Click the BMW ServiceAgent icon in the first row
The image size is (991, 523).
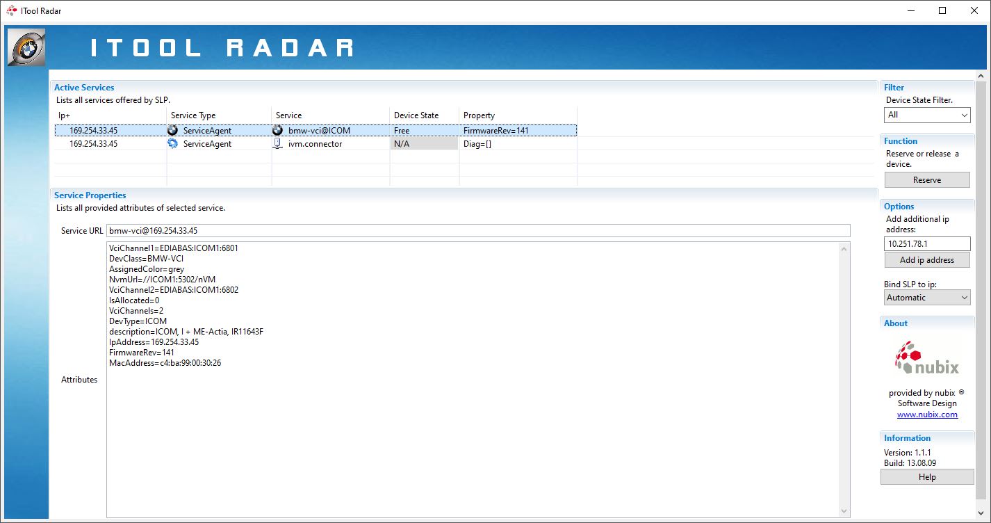[x=172, y=130]
